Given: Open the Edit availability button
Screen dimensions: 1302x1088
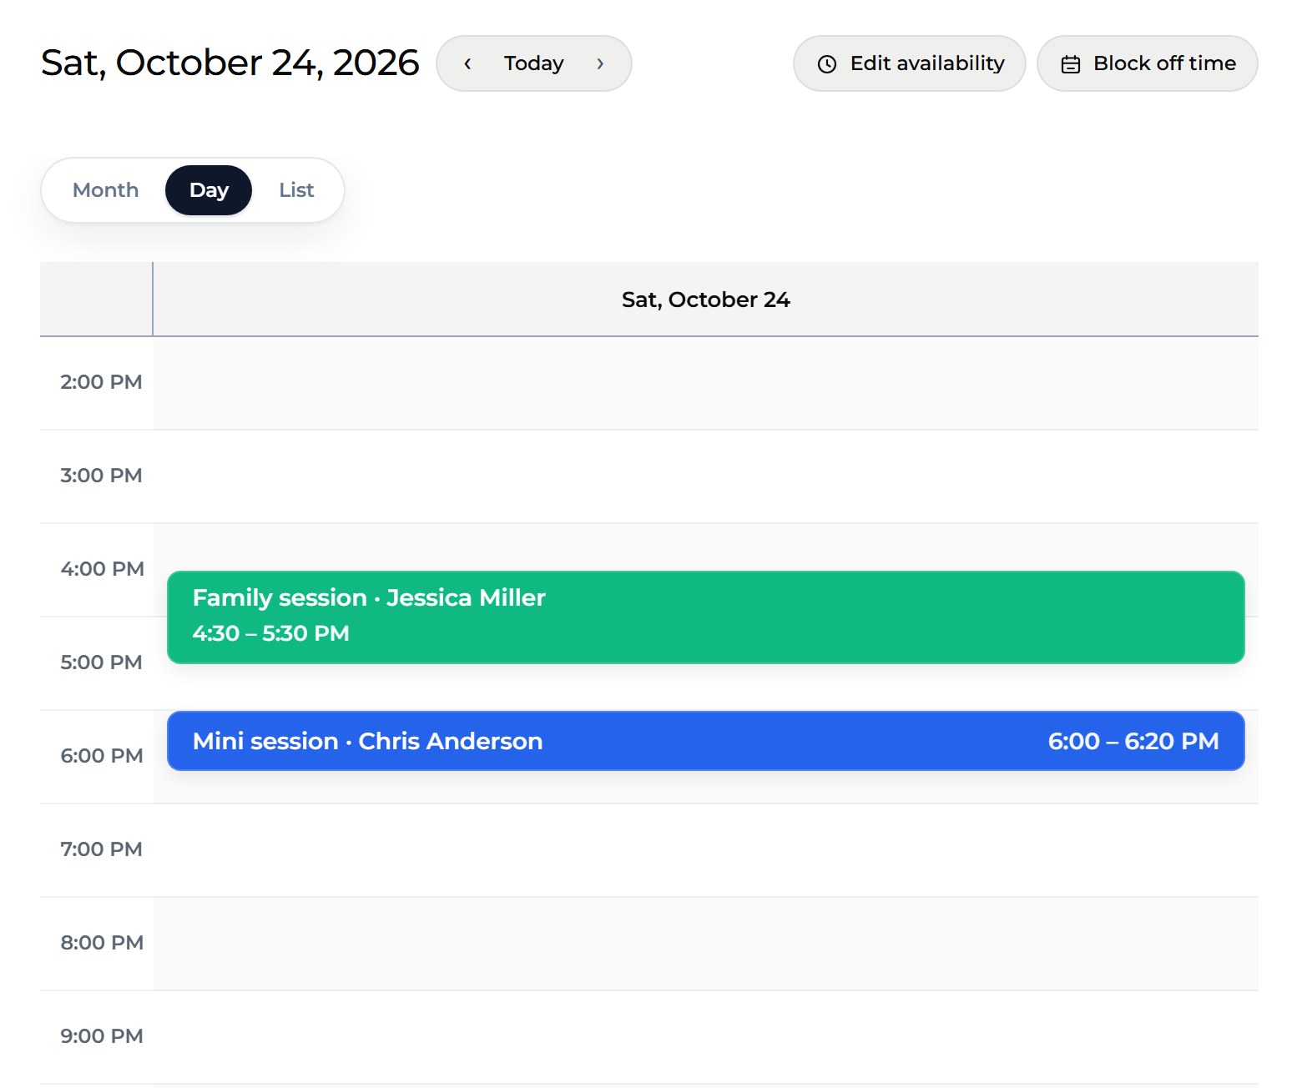Looking at the screenshot, I should click(909, 63).
